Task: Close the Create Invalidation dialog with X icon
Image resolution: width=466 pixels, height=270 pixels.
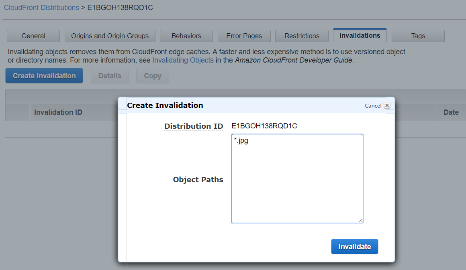Action: [387, 106]
